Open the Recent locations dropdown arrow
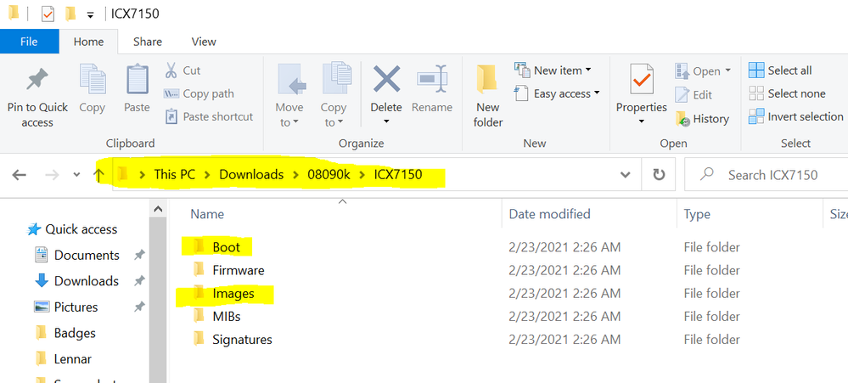 76,175
